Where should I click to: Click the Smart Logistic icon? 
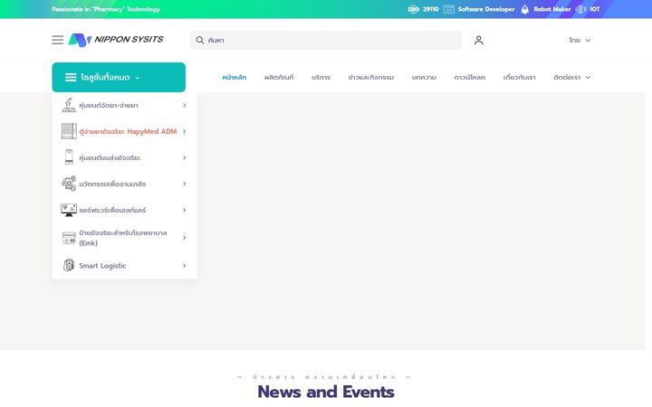pos(69,265)
